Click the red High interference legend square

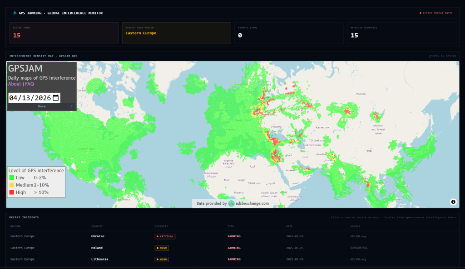(11, 192)
